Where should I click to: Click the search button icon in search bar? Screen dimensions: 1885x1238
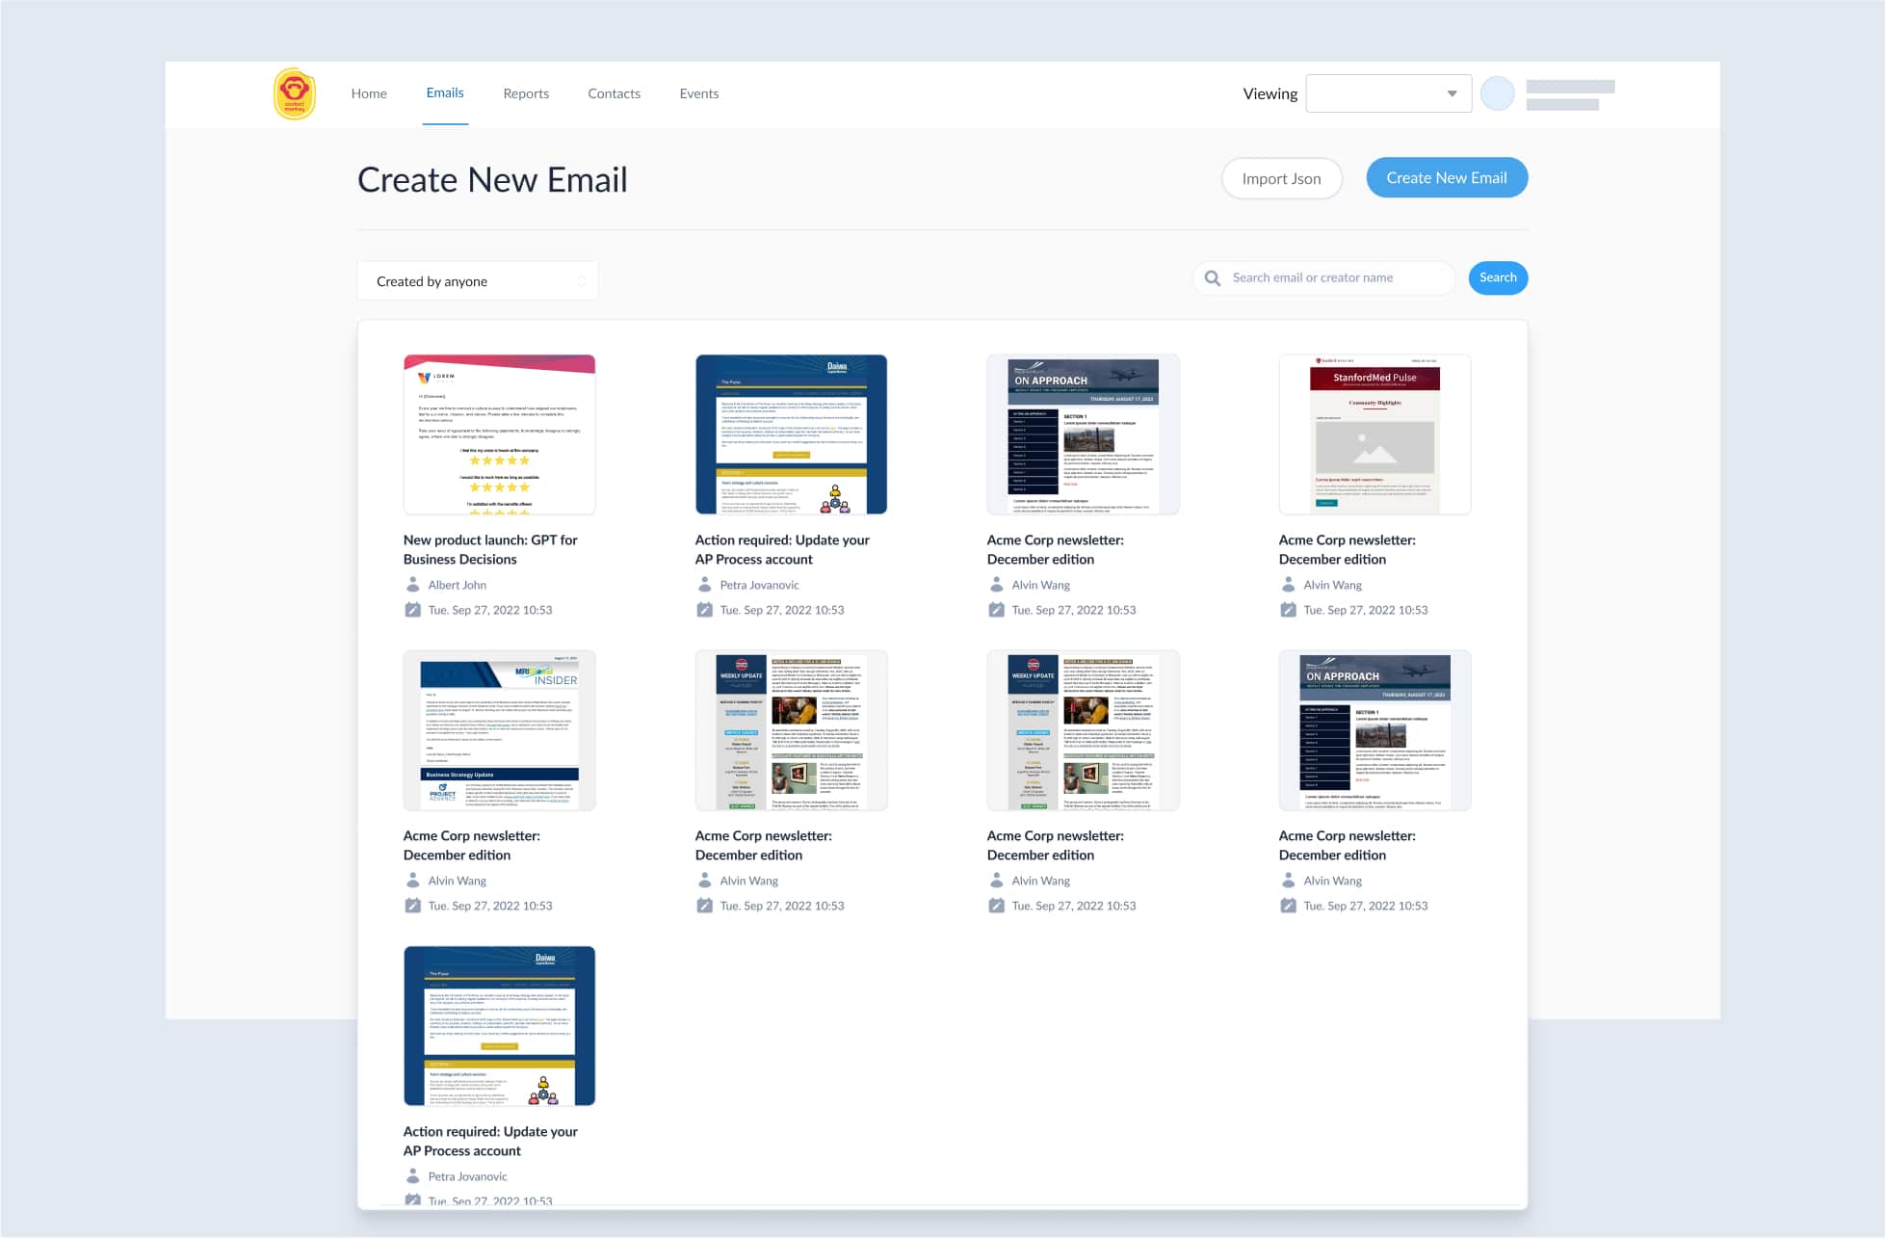click(x=1214, y=277)
